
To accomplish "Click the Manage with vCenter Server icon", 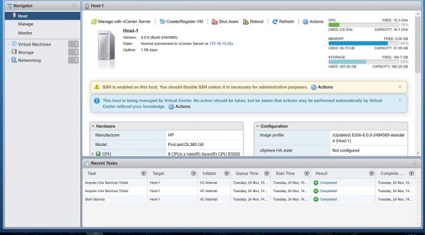I will pyautogui.click(x=94, y=21).
